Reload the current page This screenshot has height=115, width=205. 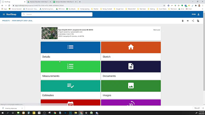pos(9,5)
